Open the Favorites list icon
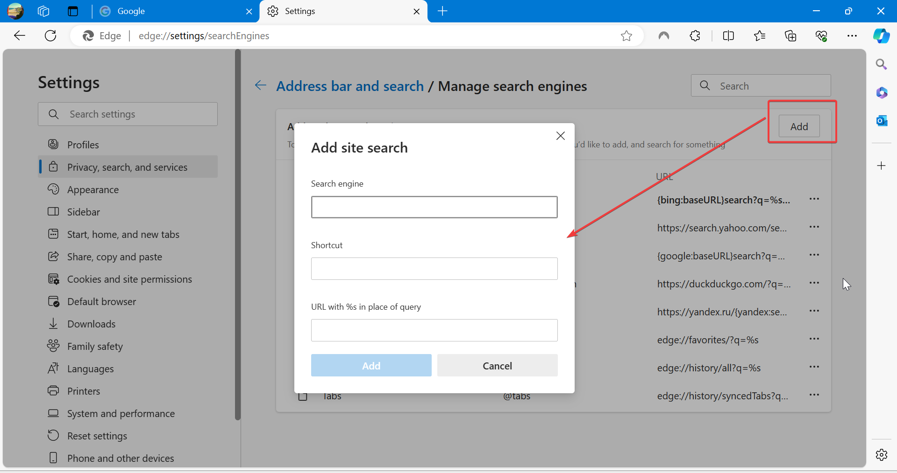The width and height of the screenshot is (897, 473). pyautogui.click(x=760, y=35)
